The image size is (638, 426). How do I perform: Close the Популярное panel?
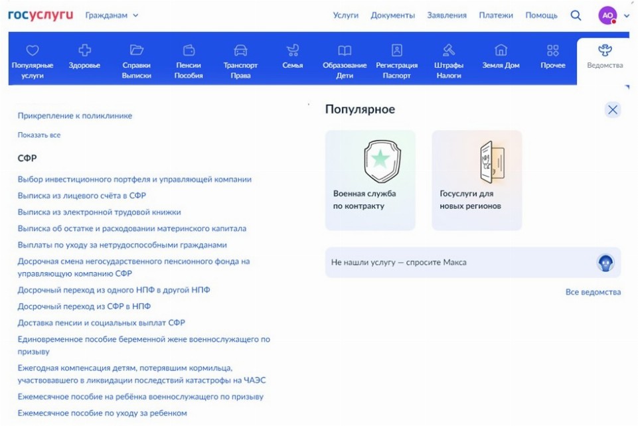pos(612,110)
